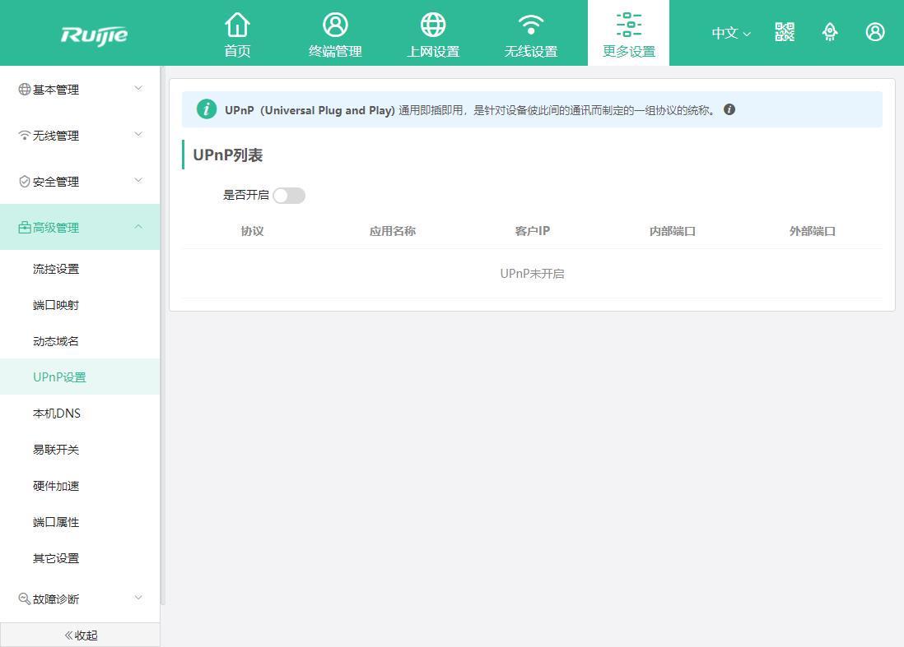
Task: Expand 基本管理 section chevron
Action: (x=138, y=88)
